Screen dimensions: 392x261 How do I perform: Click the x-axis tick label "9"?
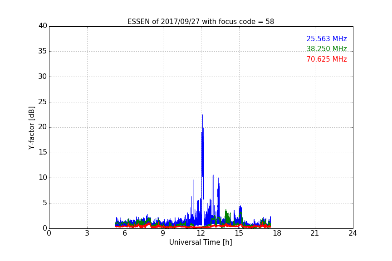[163, 233]
